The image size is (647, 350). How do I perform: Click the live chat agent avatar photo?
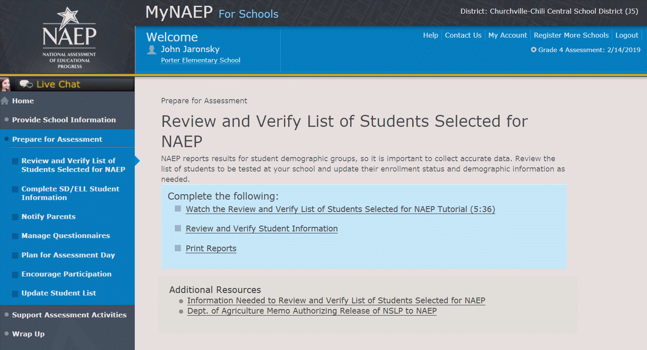coord(6,84)
